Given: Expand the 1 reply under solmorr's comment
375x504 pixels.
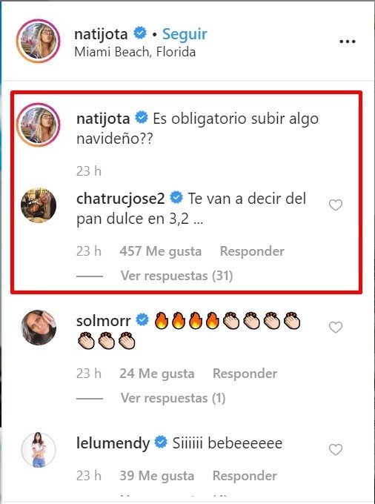Looking at the screenshot, I should tap(173, 398).
